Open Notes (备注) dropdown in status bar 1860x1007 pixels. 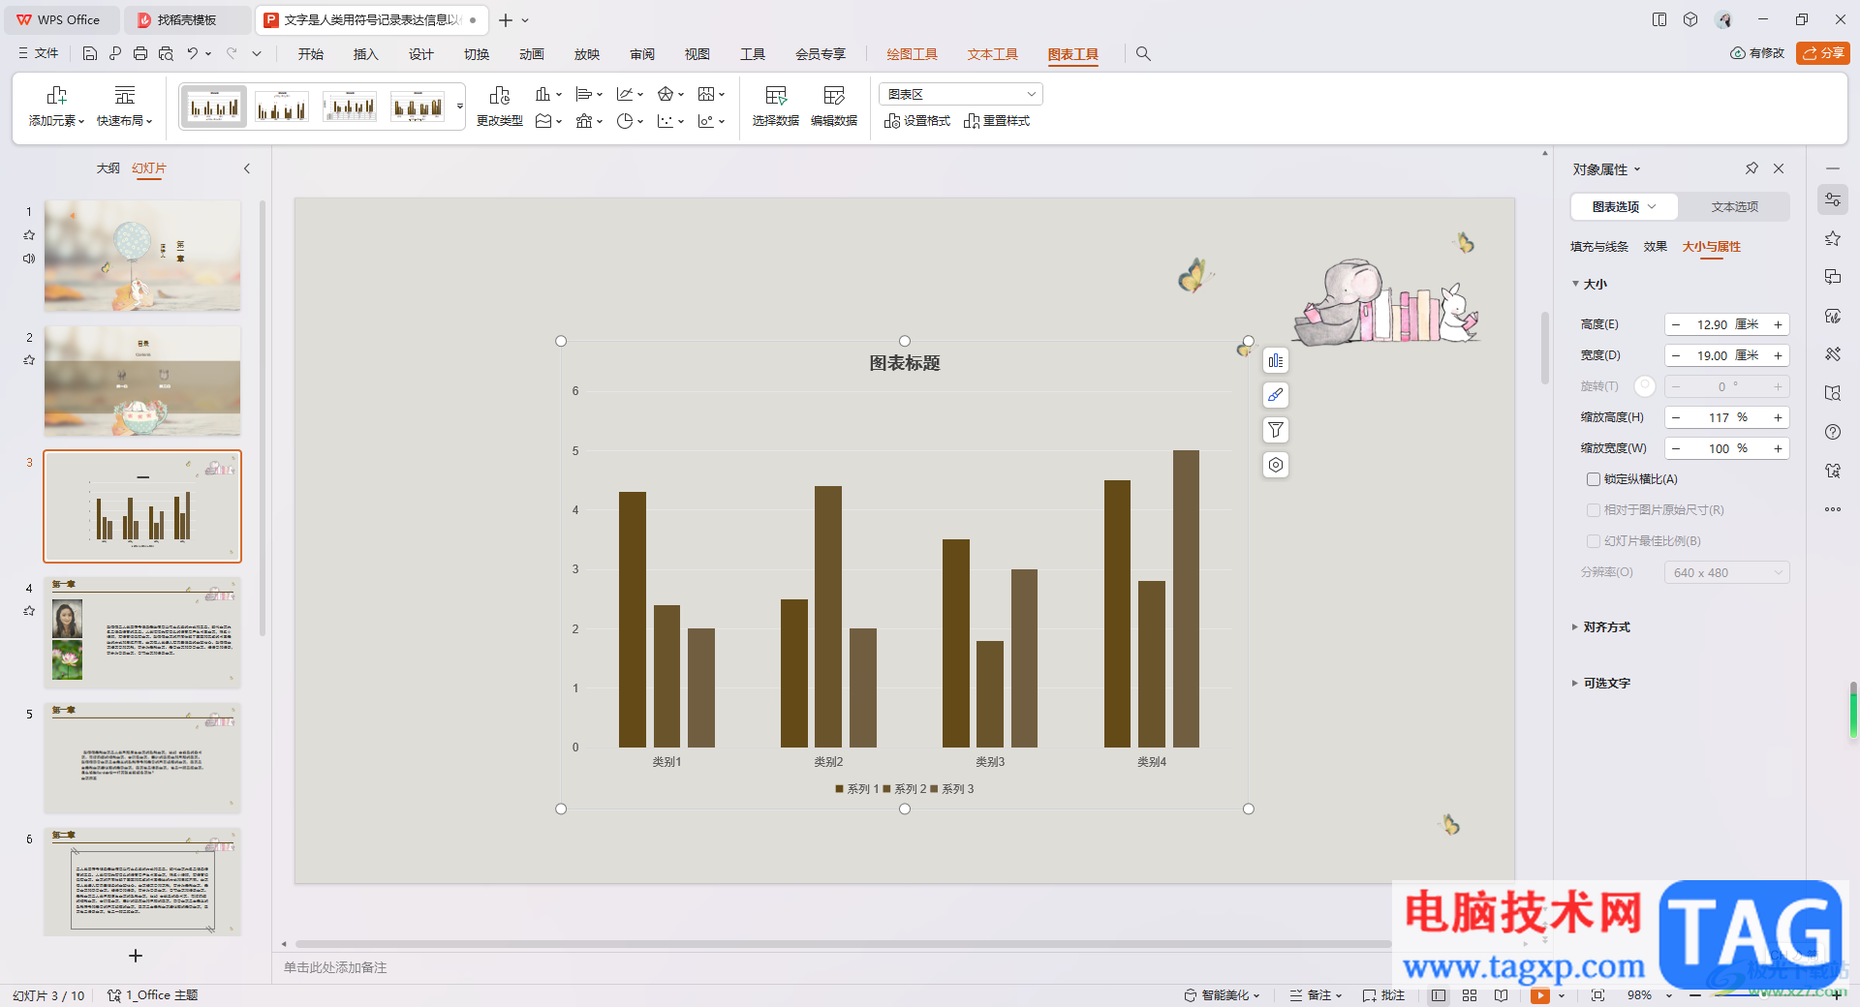coord(1316,995)
